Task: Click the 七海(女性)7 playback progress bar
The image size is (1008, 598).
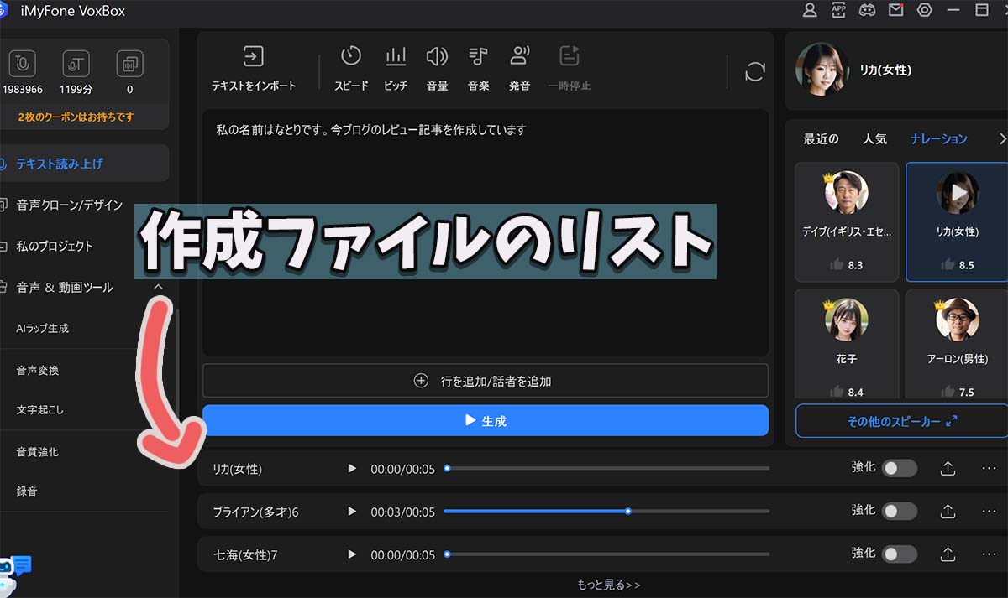Action: 606,554
